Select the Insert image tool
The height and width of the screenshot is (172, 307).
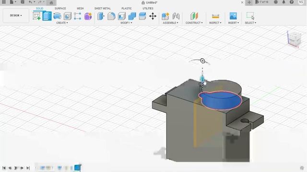(233, 16)
